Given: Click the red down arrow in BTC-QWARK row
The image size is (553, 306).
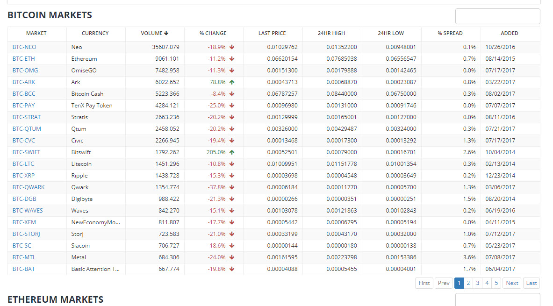Looking at the screenshot, I should [x=232, y=187].
